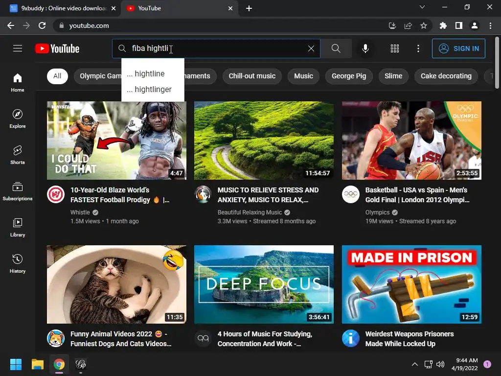Open YouTube settings three-dot menu

pyautogui.click(x=418, y=48)
